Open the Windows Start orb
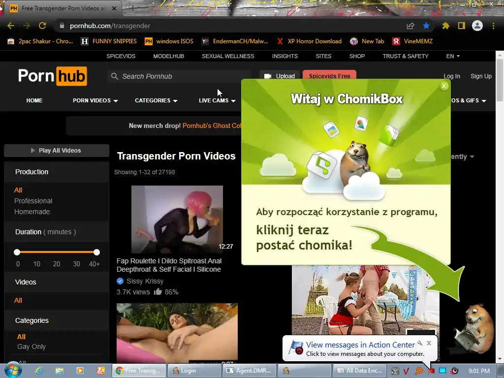Screen dimensions: 504x378 pos(13,371)
